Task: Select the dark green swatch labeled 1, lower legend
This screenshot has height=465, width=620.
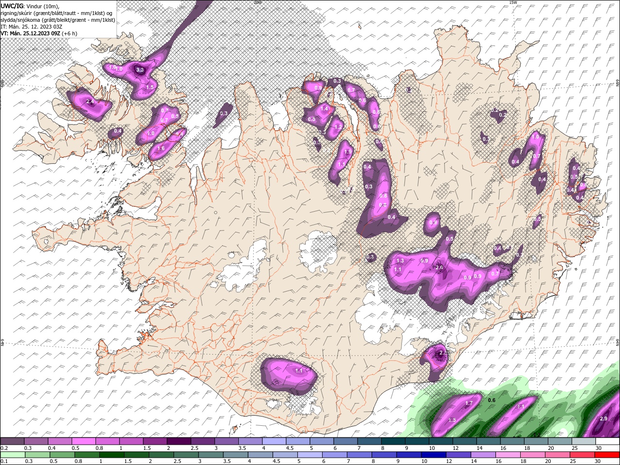Action: click(x=111, y=455)
